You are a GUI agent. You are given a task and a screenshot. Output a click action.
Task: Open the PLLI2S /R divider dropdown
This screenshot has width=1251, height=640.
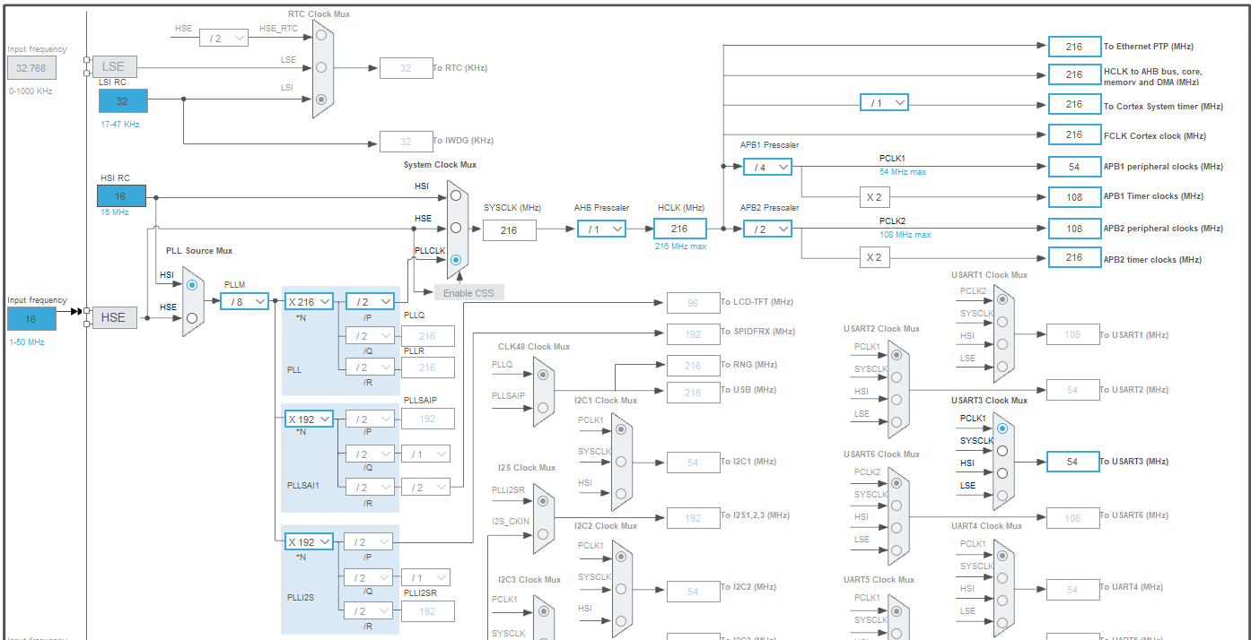pos(370,610)
